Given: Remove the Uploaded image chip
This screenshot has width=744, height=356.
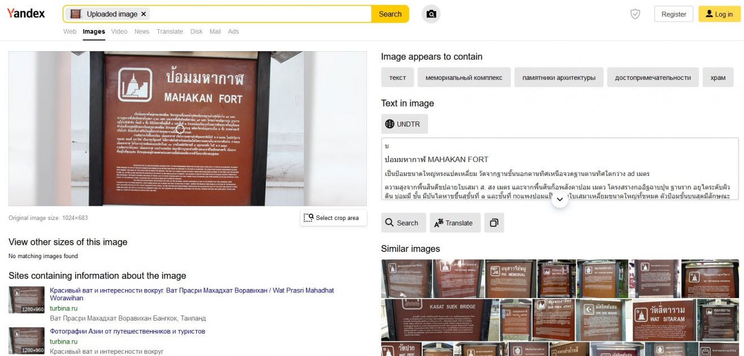Looking at the screenshot, I should coord(143,14).
